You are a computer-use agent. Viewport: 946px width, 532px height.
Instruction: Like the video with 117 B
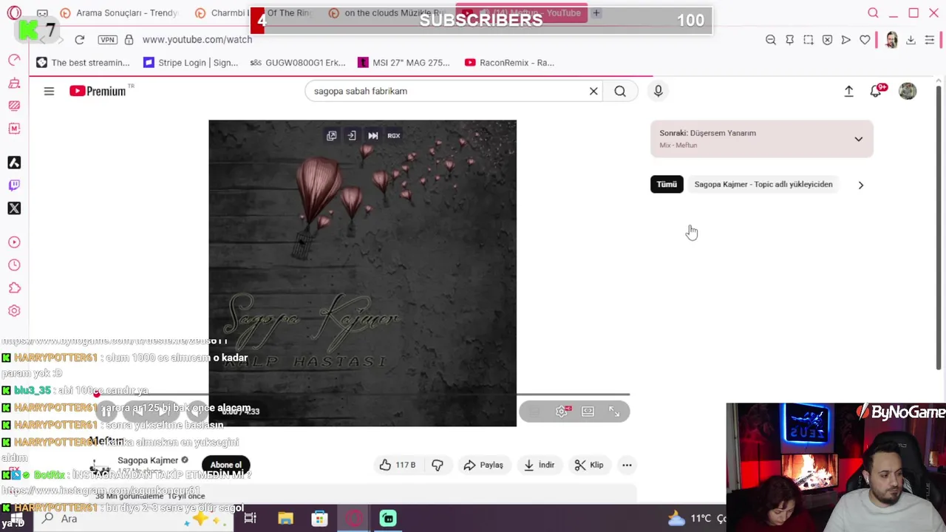pos(398,465)
